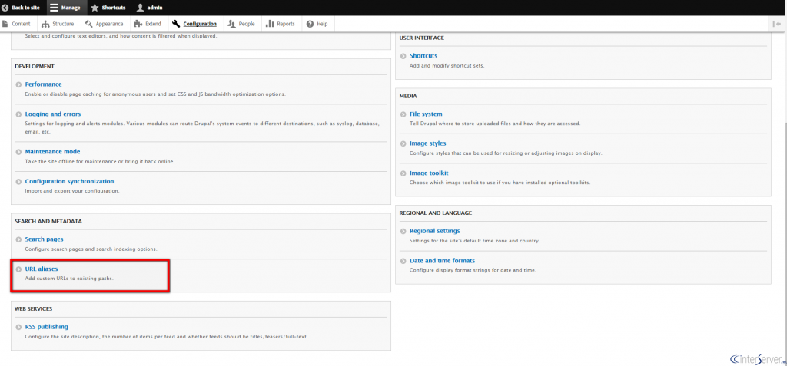Open the Reports admin tab
Image resolution: width=787 pixels, height=366 pixels.
[x=281, y=24]
